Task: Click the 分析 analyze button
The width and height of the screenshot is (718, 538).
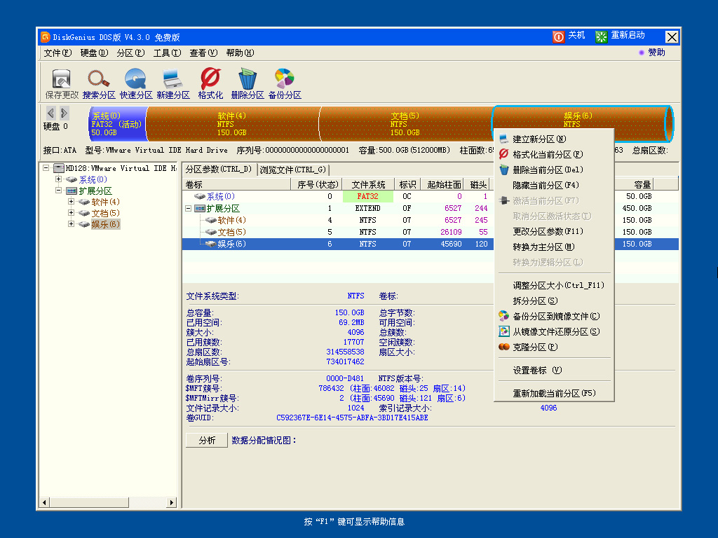Action: point(207,440)
